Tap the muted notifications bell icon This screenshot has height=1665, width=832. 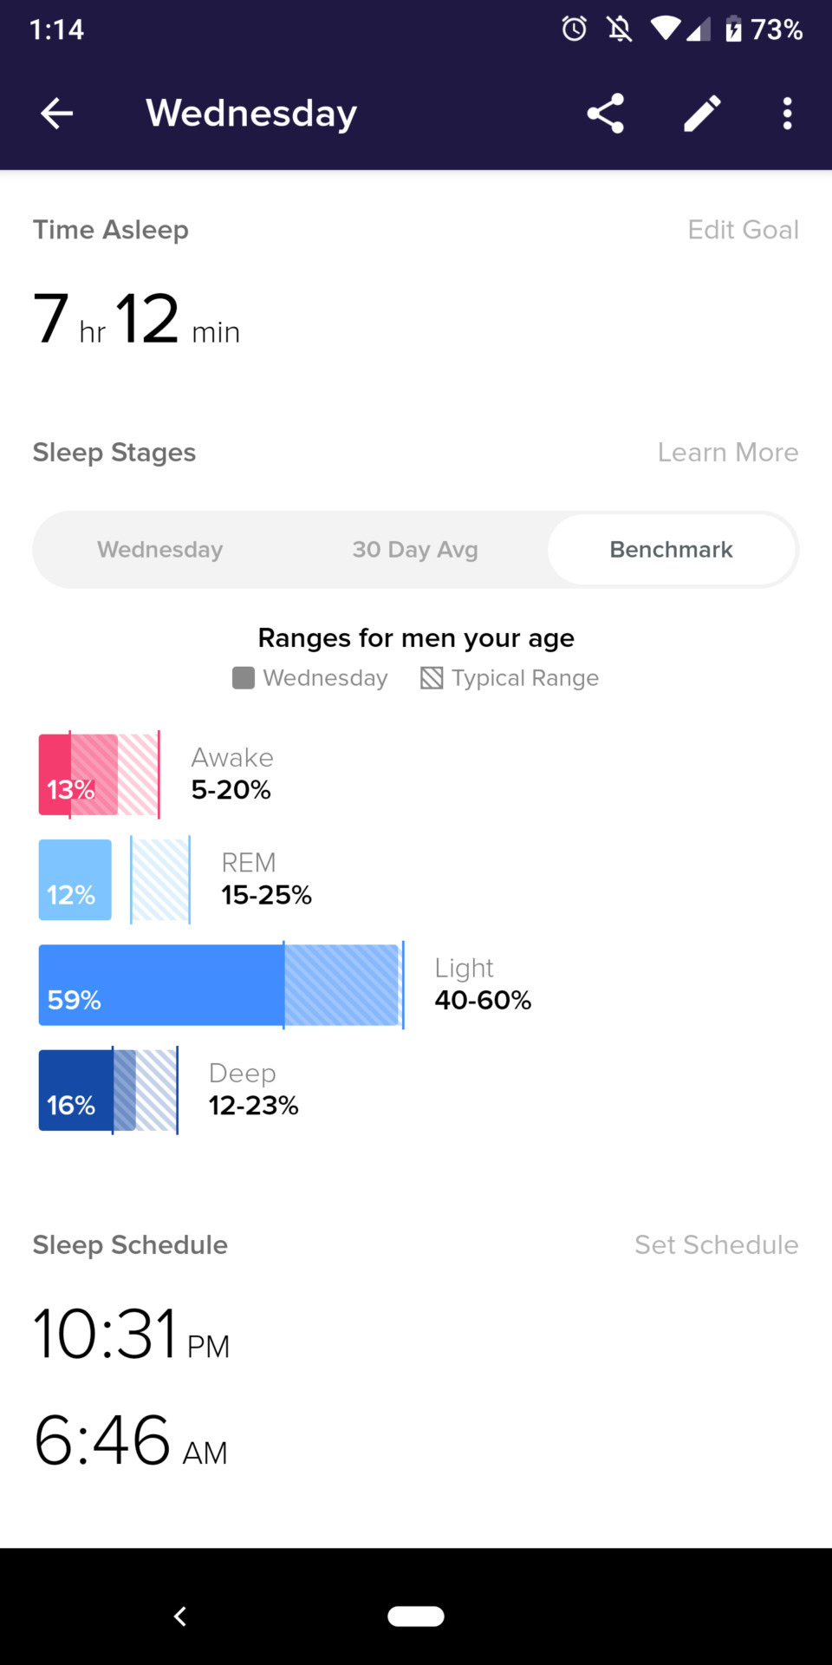619,29
